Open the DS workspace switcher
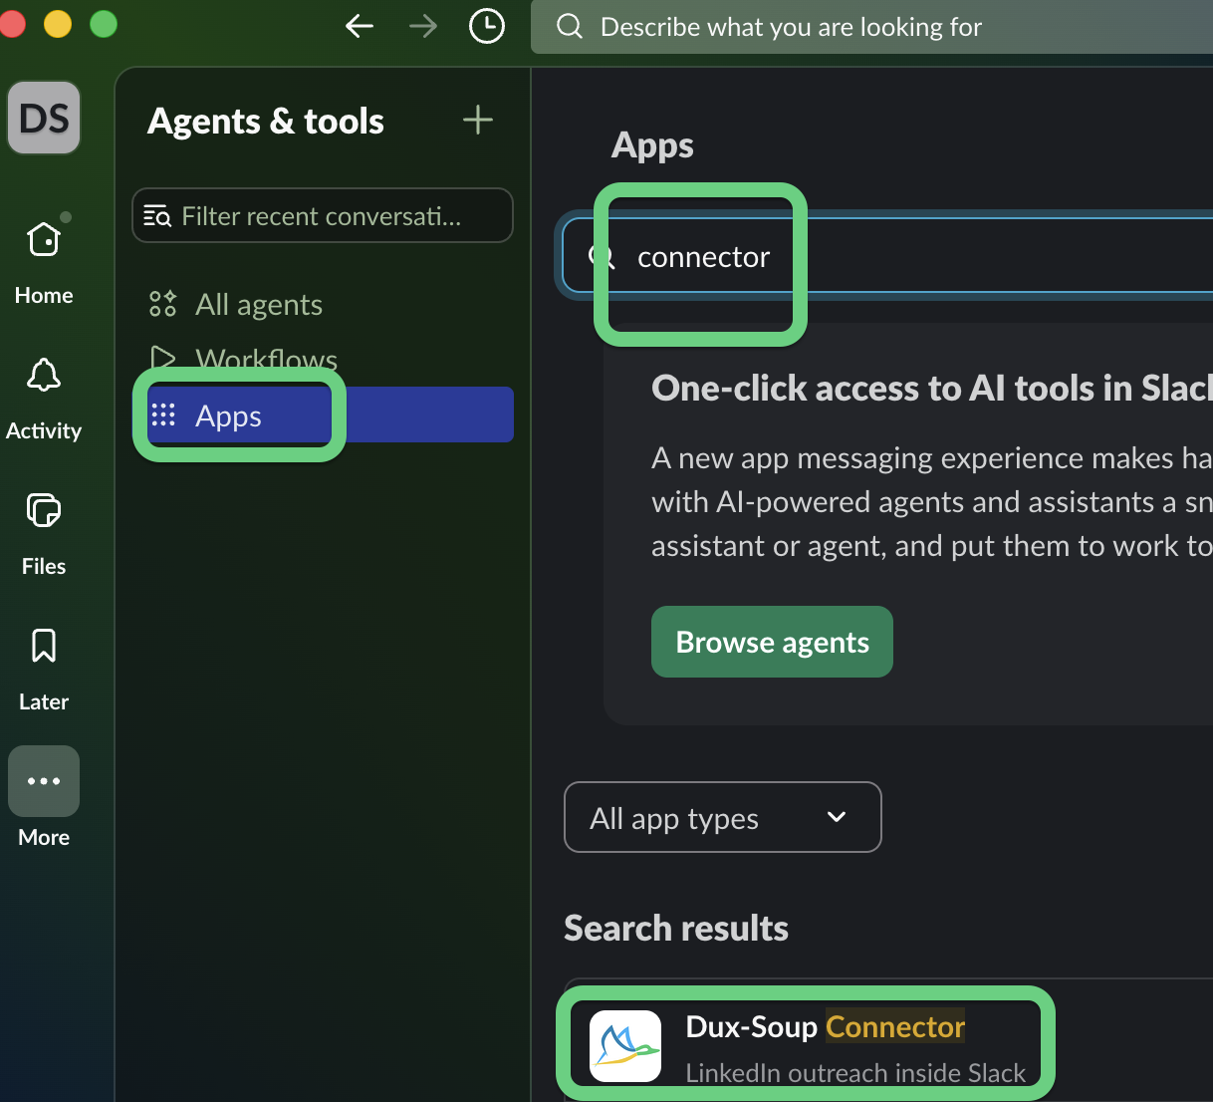 pos(44,118)
